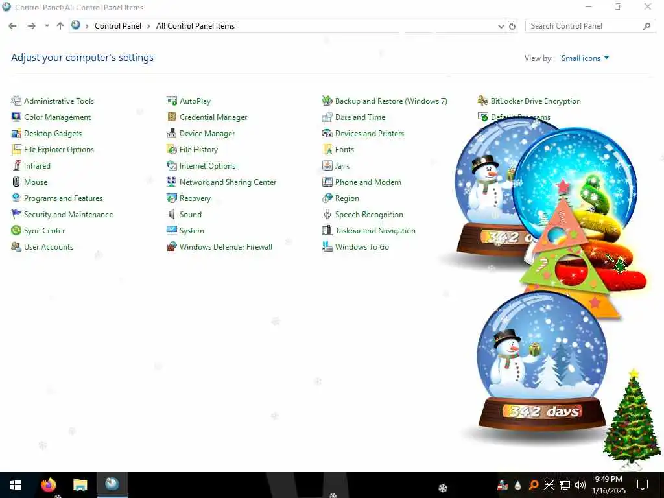Expand the chevron after Control Panel breadcrumb

[148, 26]
